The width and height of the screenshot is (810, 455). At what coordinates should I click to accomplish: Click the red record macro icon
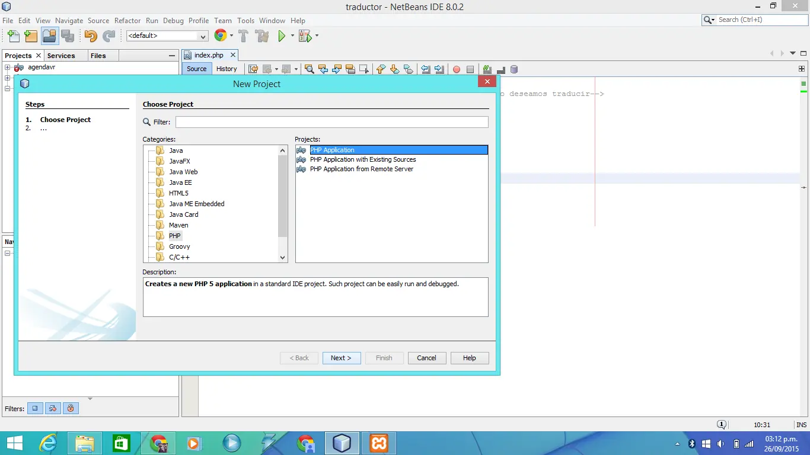click(x=457, y=69)
